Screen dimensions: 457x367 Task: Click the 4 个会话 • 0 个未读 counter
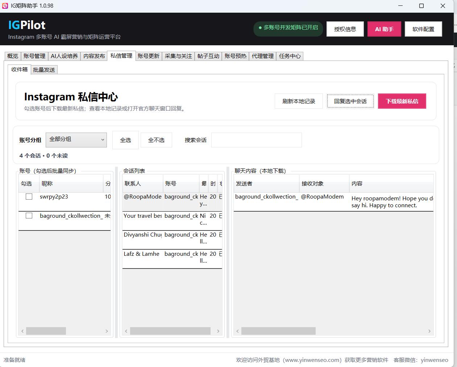43,155
